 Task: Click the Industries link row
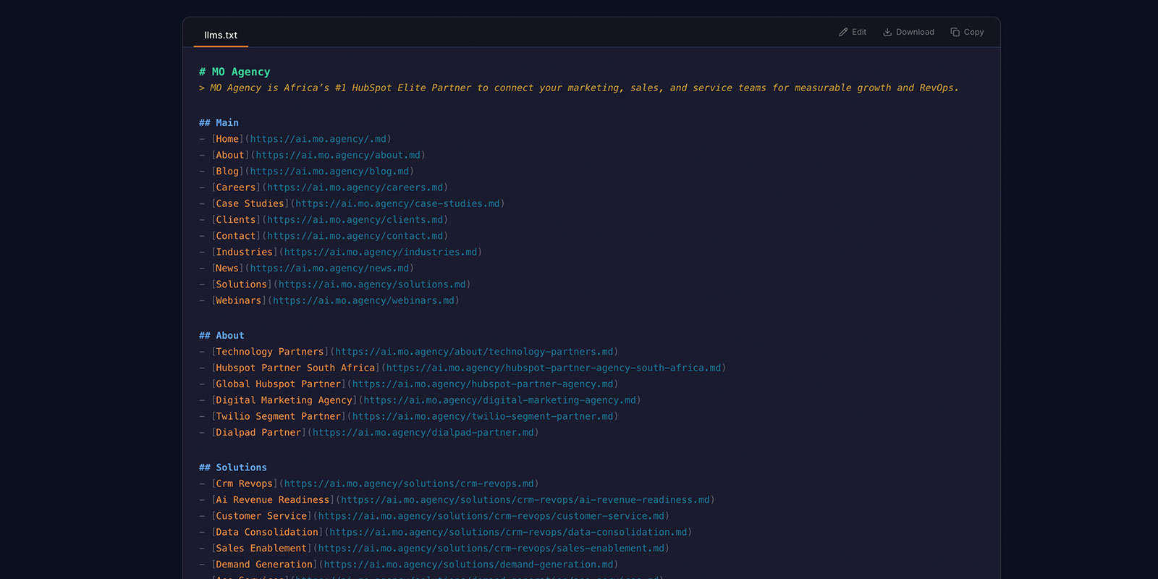[x=341, y=252]
